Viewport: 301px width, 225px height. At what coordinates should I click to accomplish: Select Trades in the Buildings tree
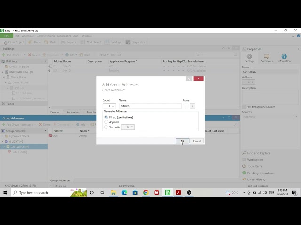[x=10, y=104]
